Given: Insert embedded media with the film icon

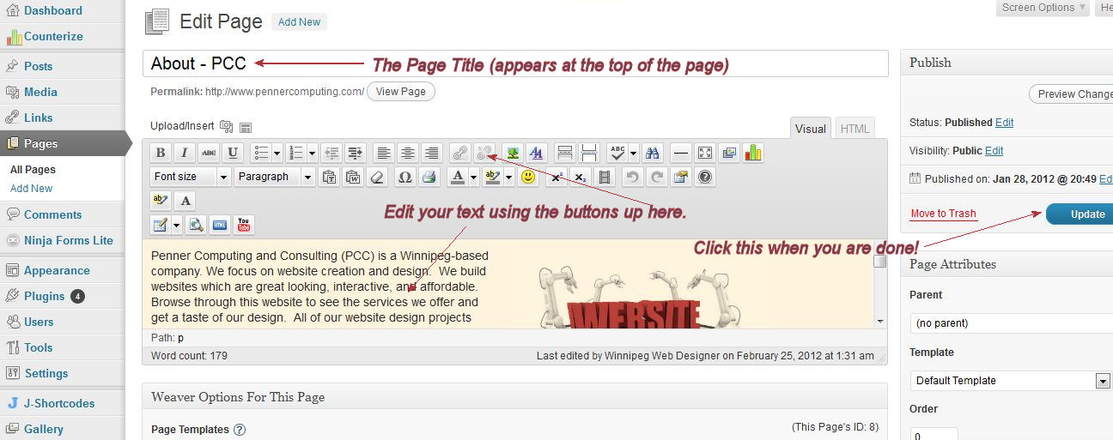Looking at the screenshot, I should click(x=605, y=177).
